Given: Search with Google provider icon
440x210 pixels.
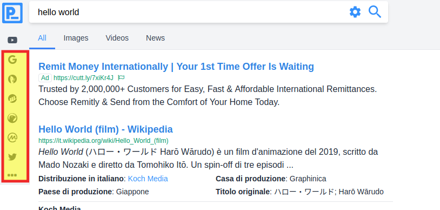Looking at the screenshot, I should [12, 60].
